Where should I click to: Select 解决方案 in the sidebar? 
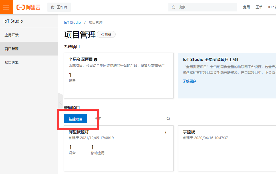29,62
